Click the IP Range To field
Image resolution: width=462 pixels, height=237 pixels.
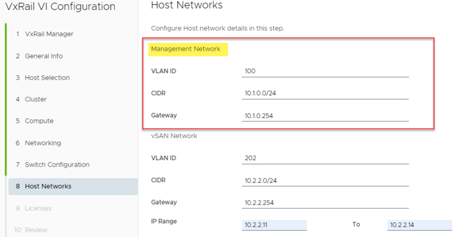419,225
